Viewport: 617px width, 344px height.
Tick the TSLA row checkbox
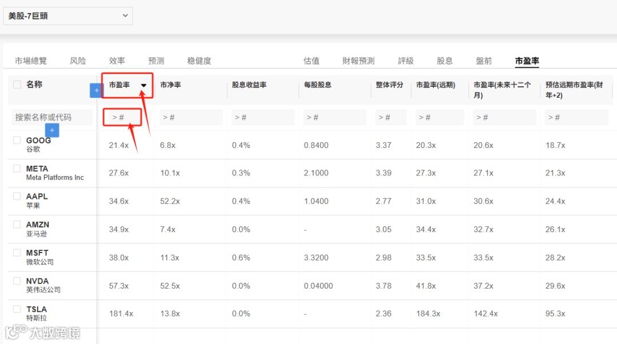point(17,309)
